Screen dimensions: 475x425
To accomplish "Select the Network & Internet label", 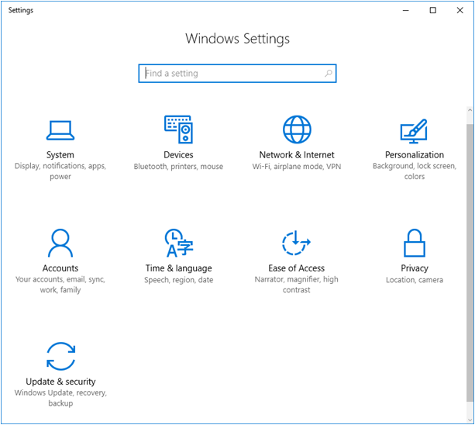I will [297, 155].
